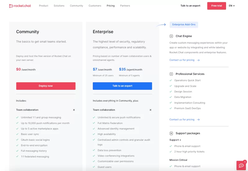Go to the Customers page

95,6
